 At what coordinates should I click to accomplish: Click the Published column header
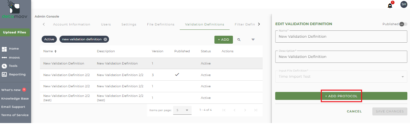tap(182, 51)
